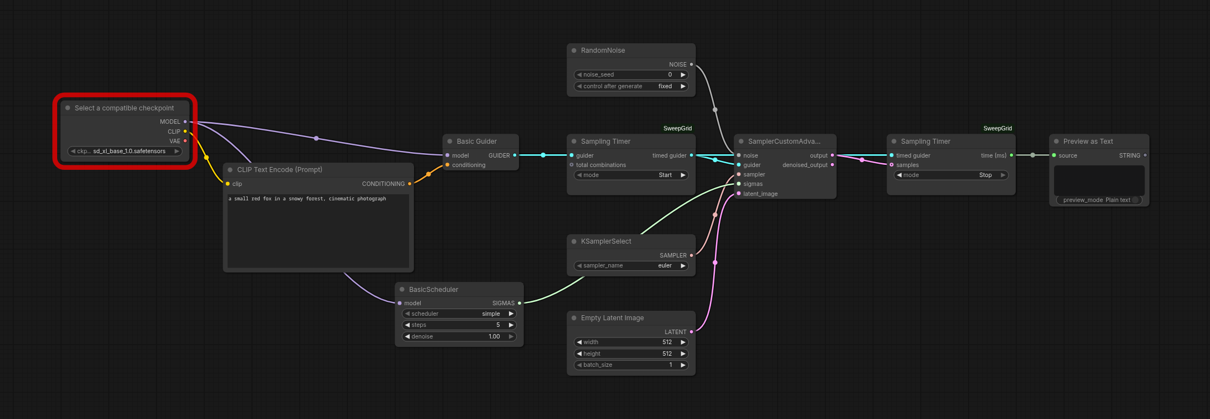Decrease noise_seed with its left arrow
Viewport: 1210px width, 419px height.
click(x=579, y=74)
